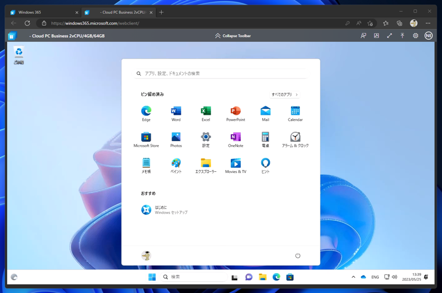Launch Microsoft Store from pinned apps
442x293 pixels.
click(x=146, y=139)
